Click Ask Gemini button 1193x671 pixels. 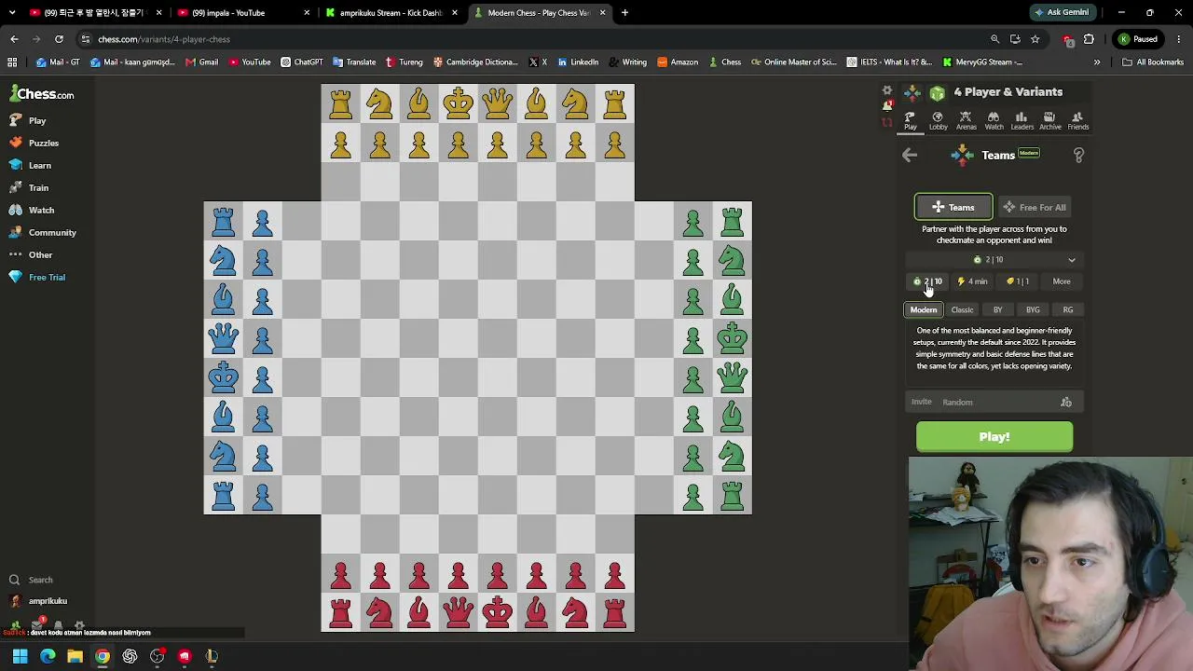click(x=1061, y=13)
